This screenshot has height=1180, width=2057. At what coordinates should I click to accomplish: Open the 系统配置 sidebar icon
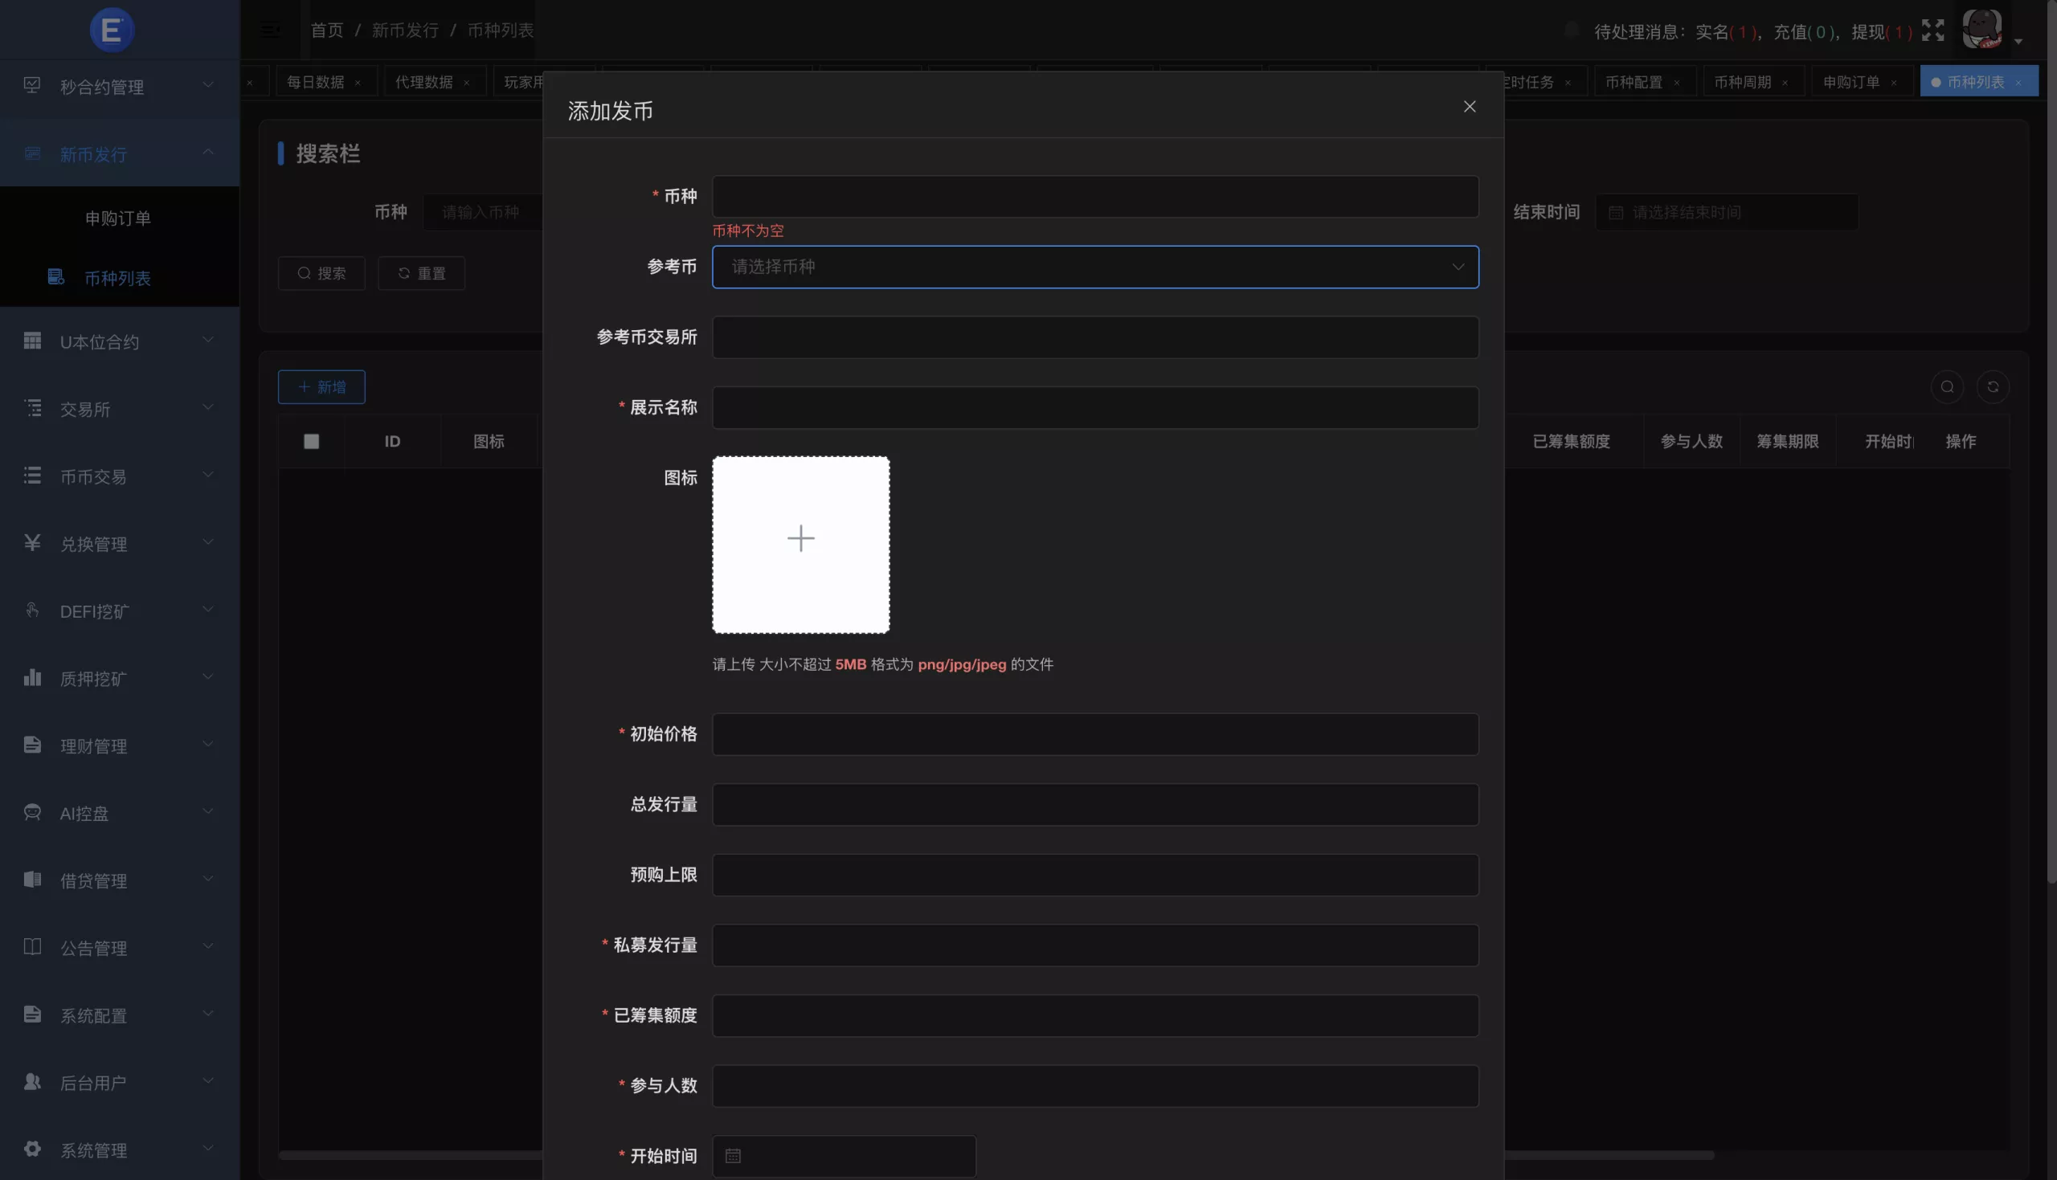tap(32, 1014)
